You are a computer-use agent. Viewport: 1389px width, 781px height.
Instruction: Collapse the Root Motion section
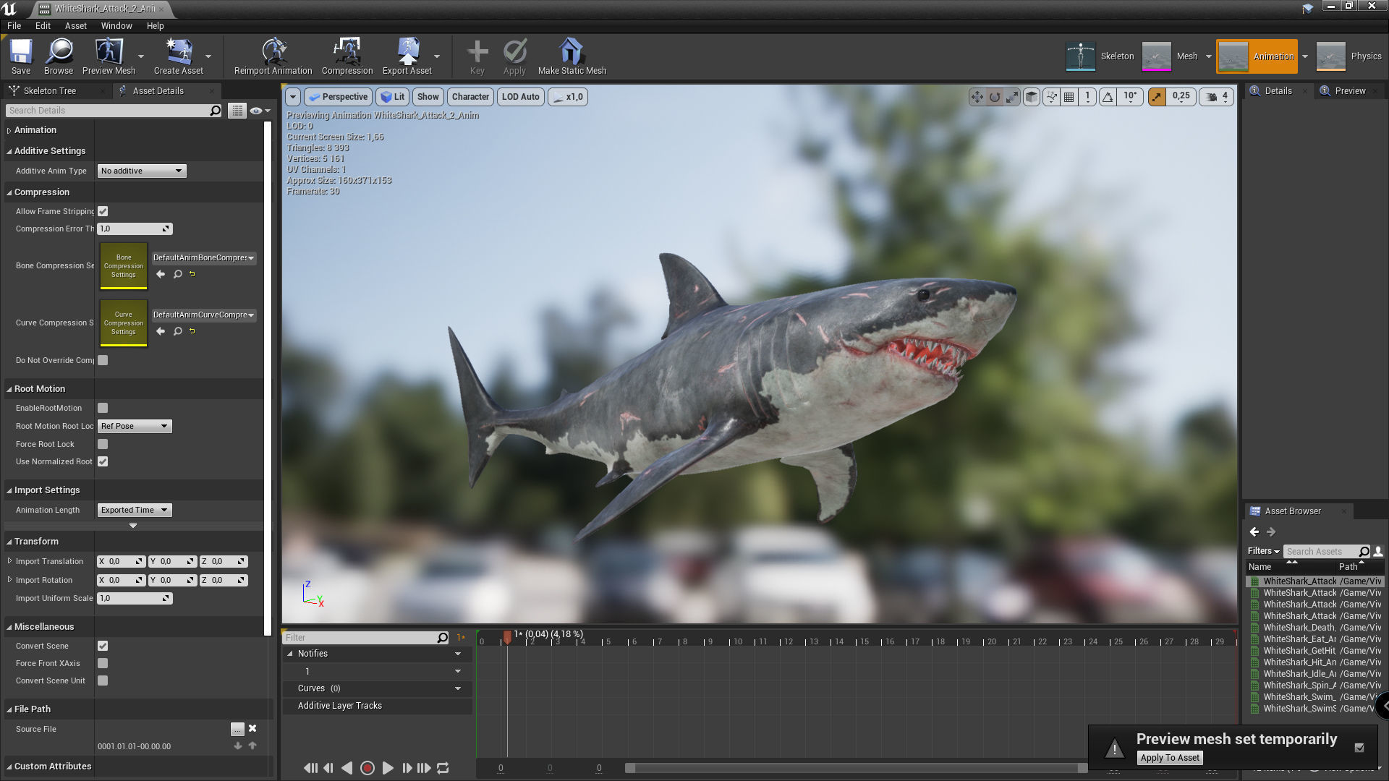9,389
